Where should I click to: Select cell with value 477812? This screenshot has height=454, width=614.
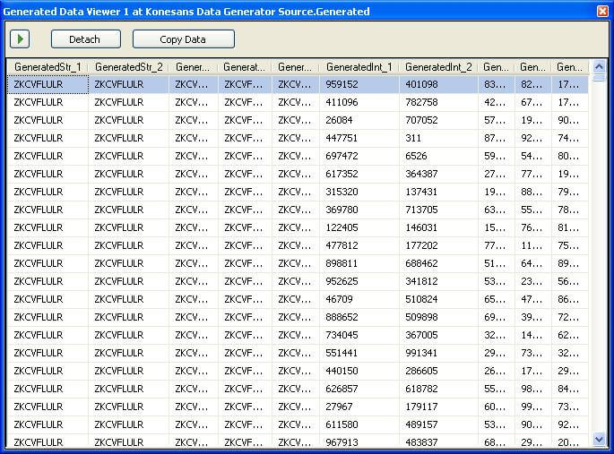(359, 246)
